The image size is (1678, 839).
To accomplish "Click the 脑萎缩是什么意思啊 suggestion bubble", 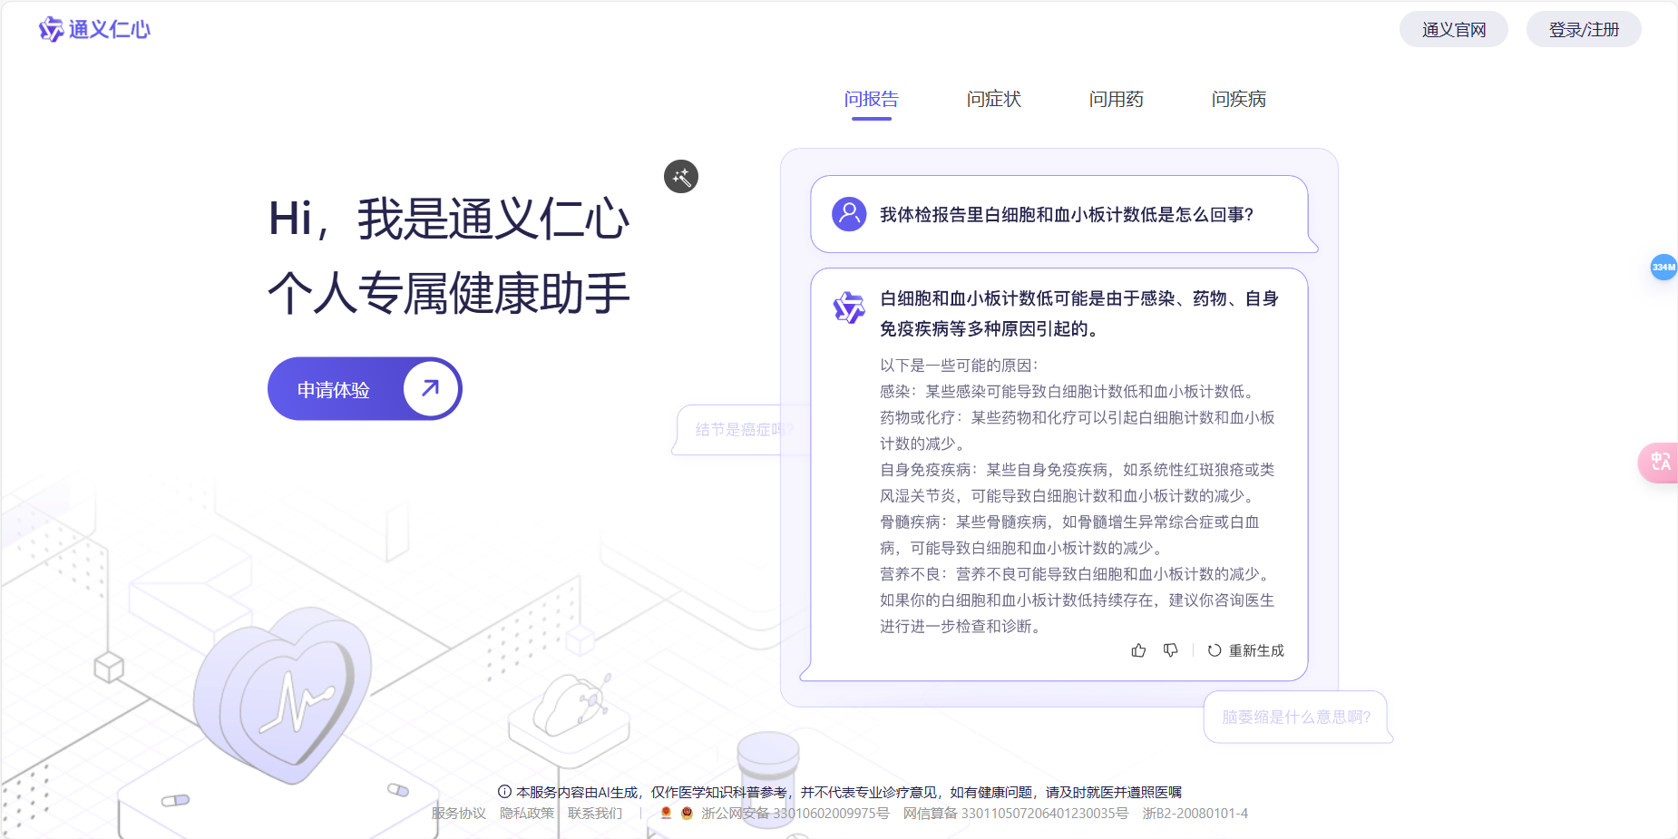I will click(1295, 717).
